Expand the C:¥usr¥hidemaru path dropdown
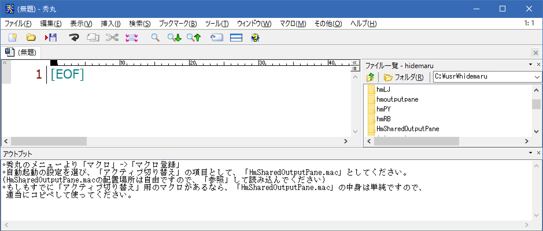Viewport: 543px width, 231px height. point(537,77)
